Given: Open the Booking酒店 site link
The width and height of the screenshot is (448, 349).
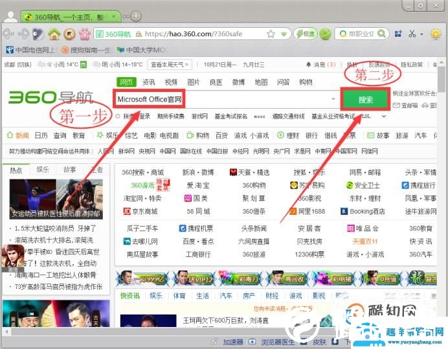Looking at the screenshot, I should pyautogui.click(x=363, y=212).
